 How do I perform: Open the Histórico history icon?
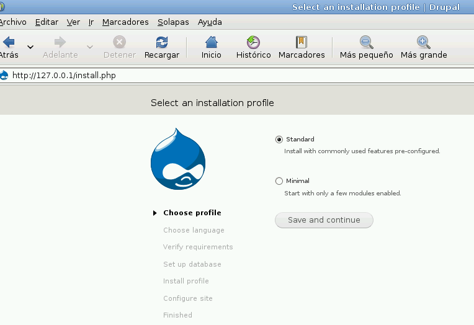pos(253,42)
